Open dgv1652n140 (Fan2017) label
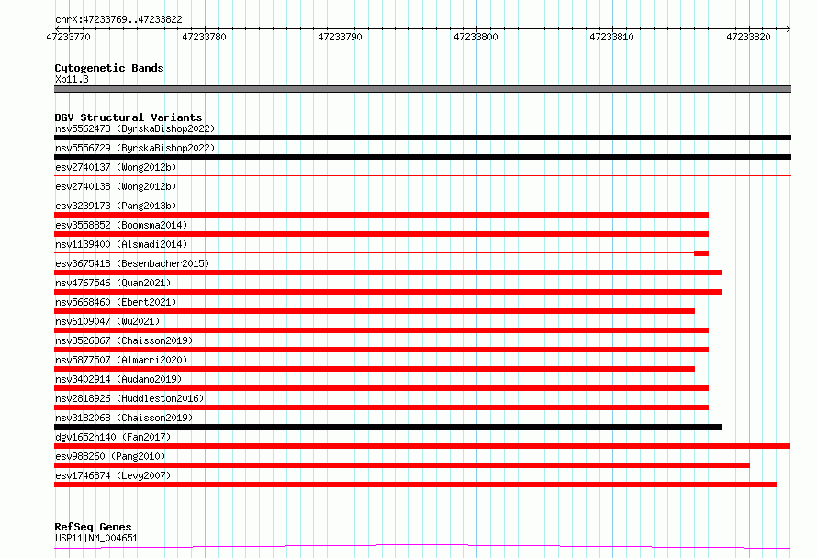The image size is (817, 558). tap(113, 437)
